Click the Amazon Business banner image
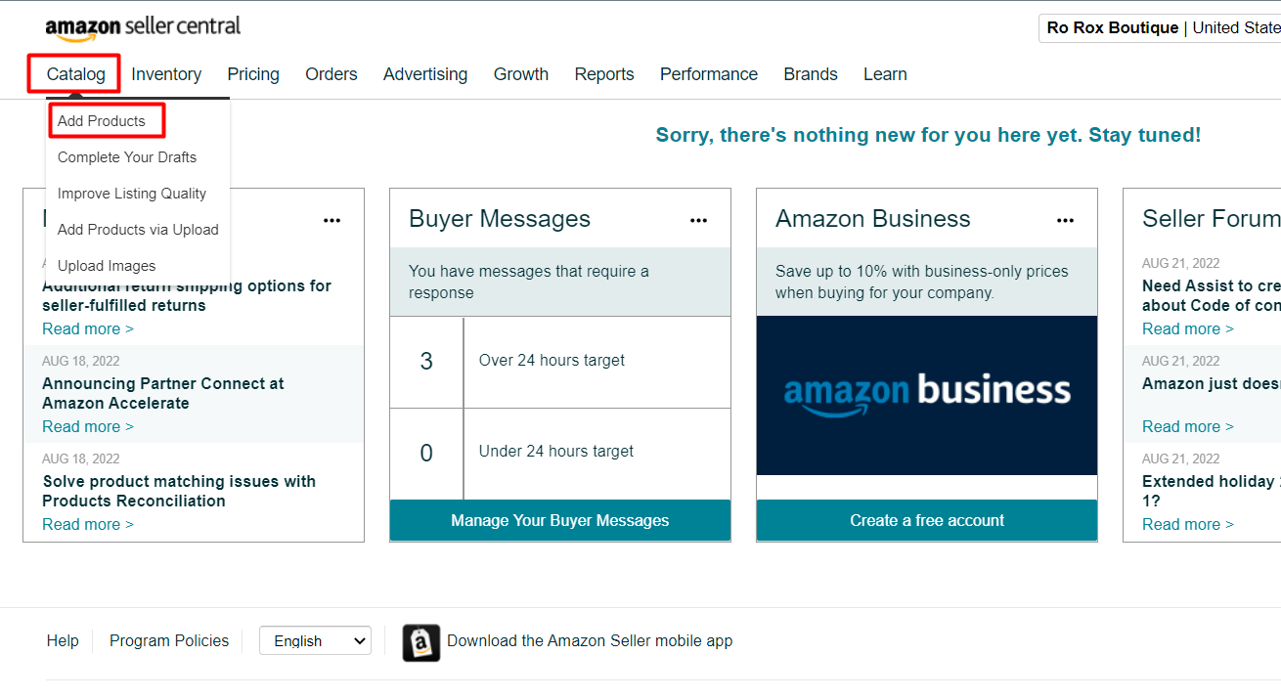This screenshot has height=699, width=1281. tap(927, 395)
